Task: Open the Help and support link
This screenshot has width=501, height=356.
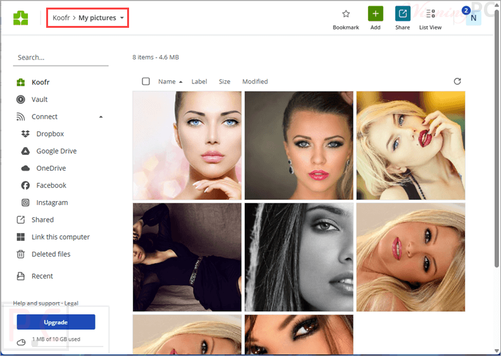Action: [x=37, y=304]
